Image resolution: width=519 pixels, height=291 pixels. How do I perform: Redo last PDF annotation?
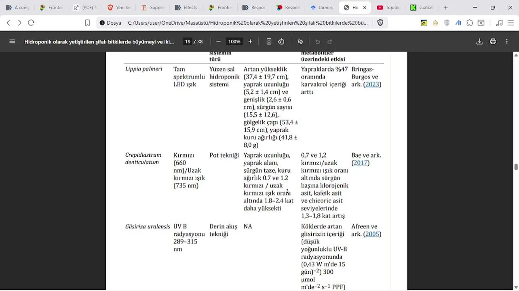pyautogui.click(x=330, y=41)
